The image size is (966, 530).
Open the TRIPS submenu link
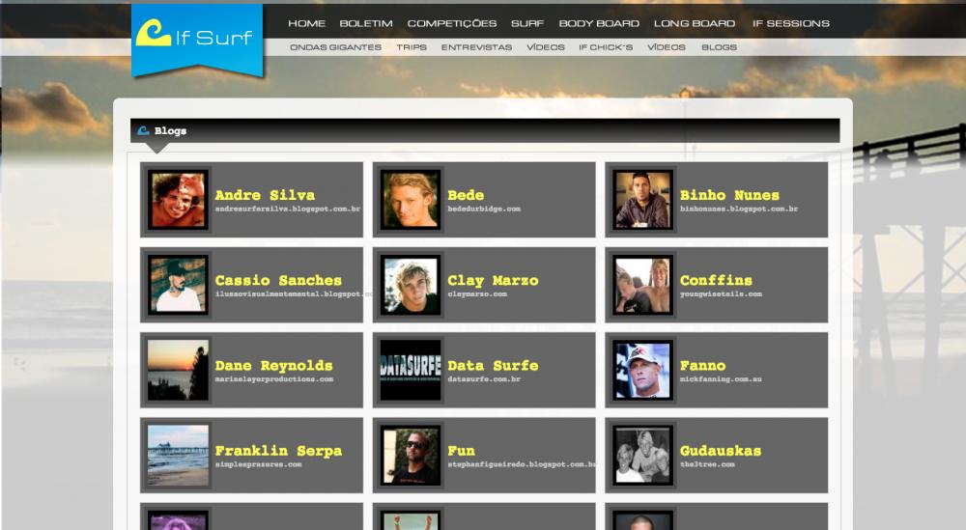[412, 47]
